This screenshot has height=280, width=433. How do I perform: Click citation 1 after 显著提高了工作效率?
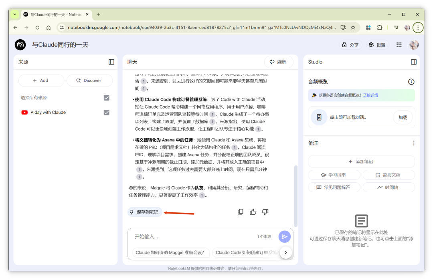click(202, 195)
